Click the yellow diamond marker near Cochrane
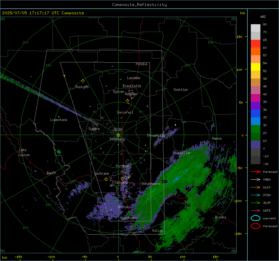This screenshot has width=279, height=261. tap(106, 179)
